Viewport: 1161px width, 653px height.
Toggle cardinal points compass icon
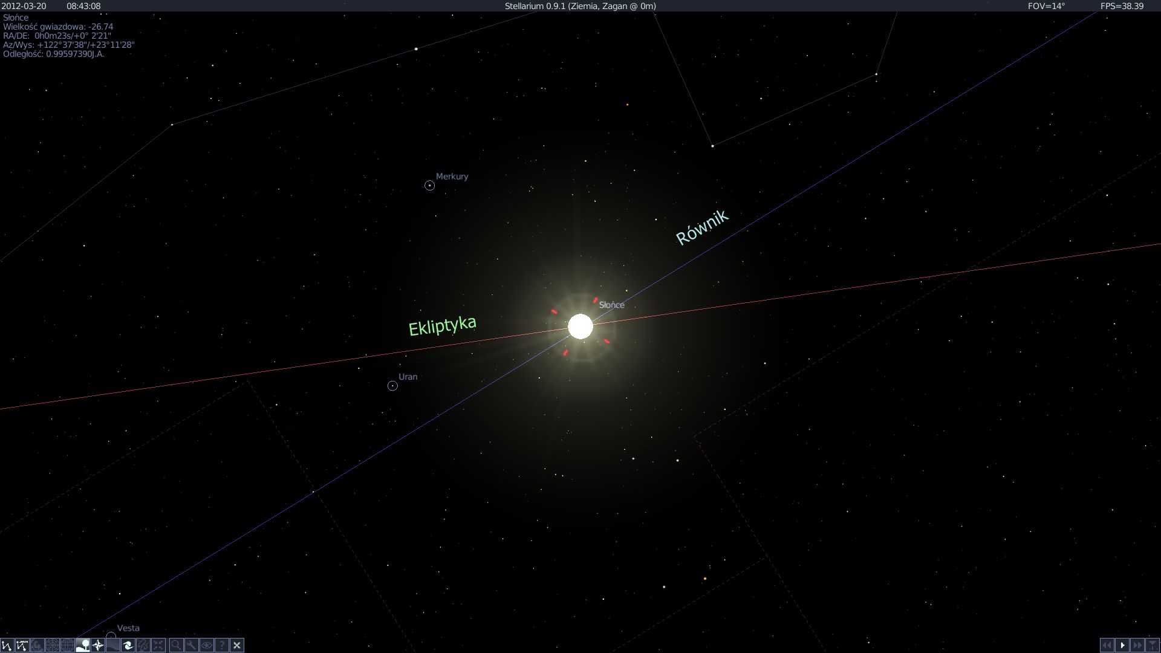click(x=98, y=645)
